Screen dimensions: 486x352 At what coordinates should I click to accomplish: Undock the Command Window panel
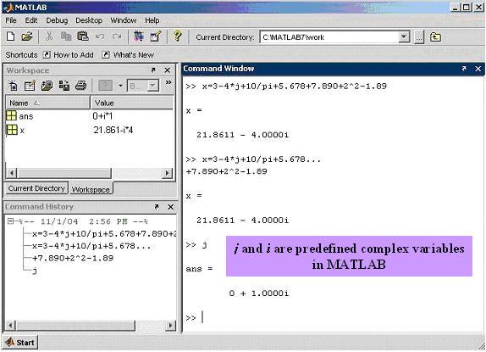(x=464, y=69)
